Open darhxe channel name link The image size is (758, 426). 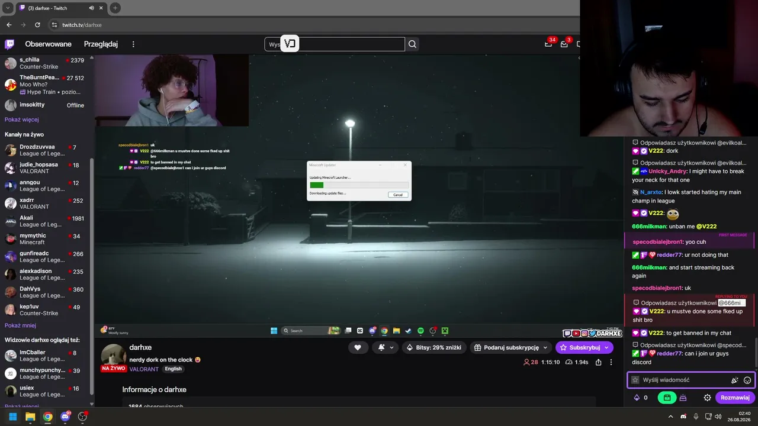(x=140, y=347)
